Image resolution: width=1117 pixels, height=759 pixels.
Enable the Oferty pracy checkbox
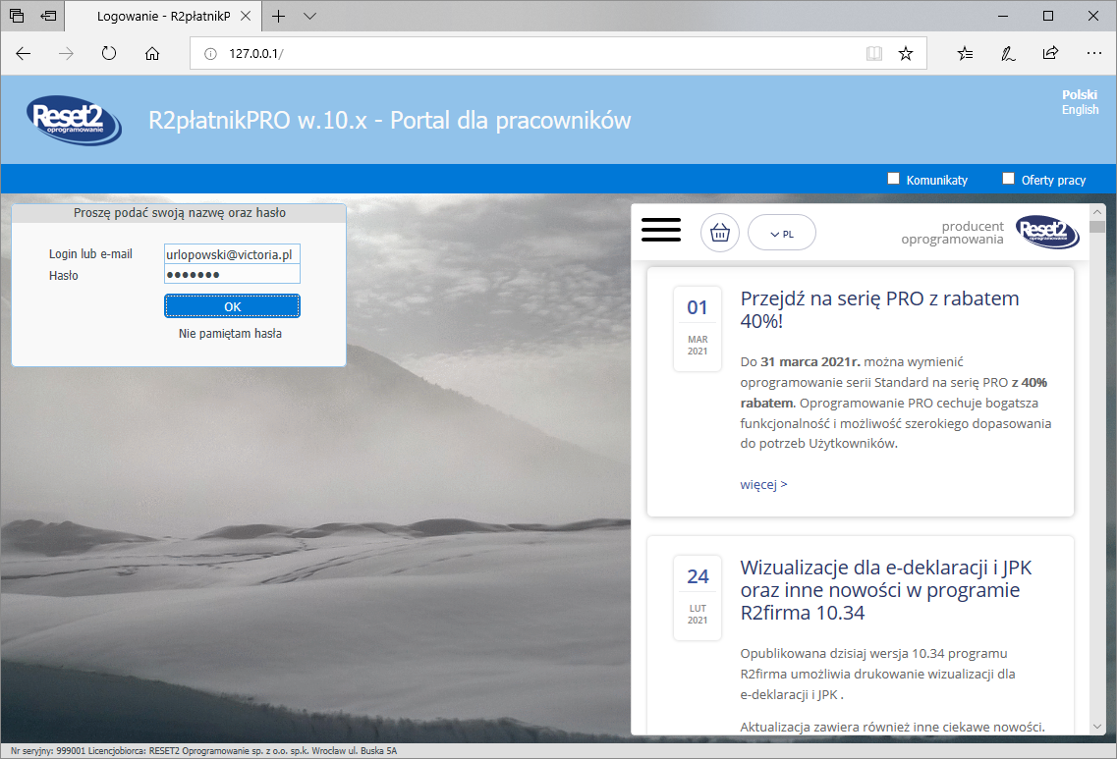coord(1008,179)
